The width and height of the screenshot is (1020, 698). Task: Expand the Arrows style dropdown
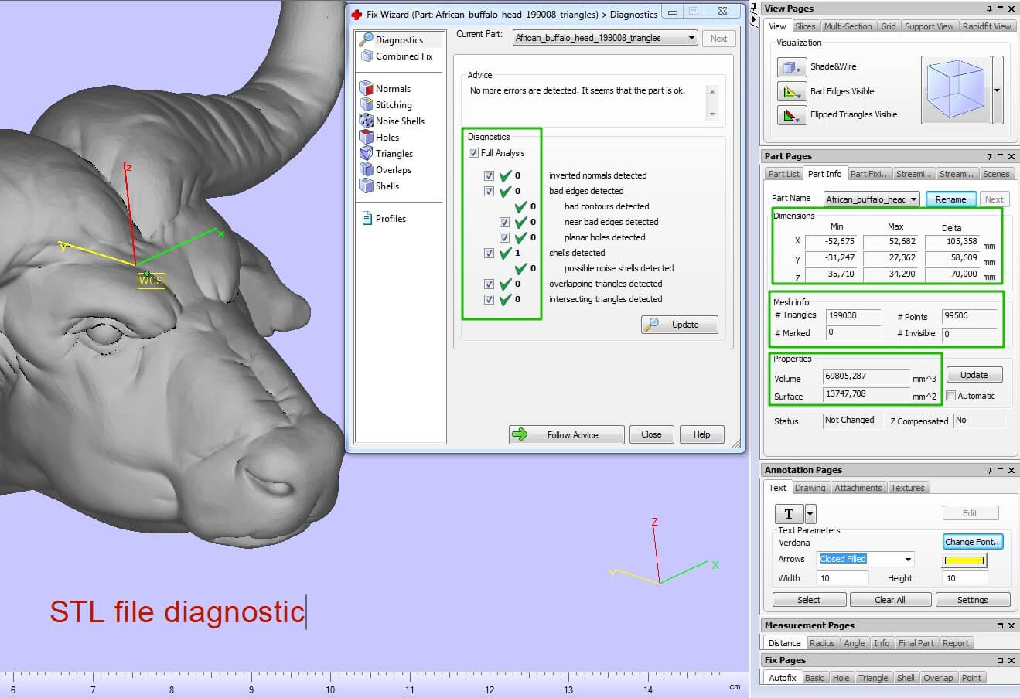[x=908, y=559]
